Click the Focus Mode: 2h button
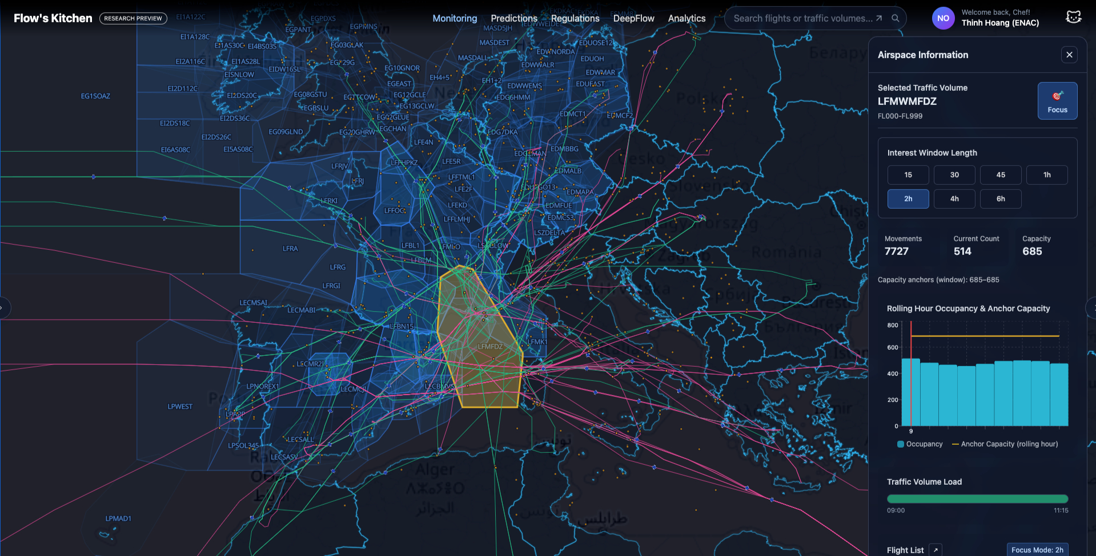This screenshot has width=1096, height=556. point(1037,550)
